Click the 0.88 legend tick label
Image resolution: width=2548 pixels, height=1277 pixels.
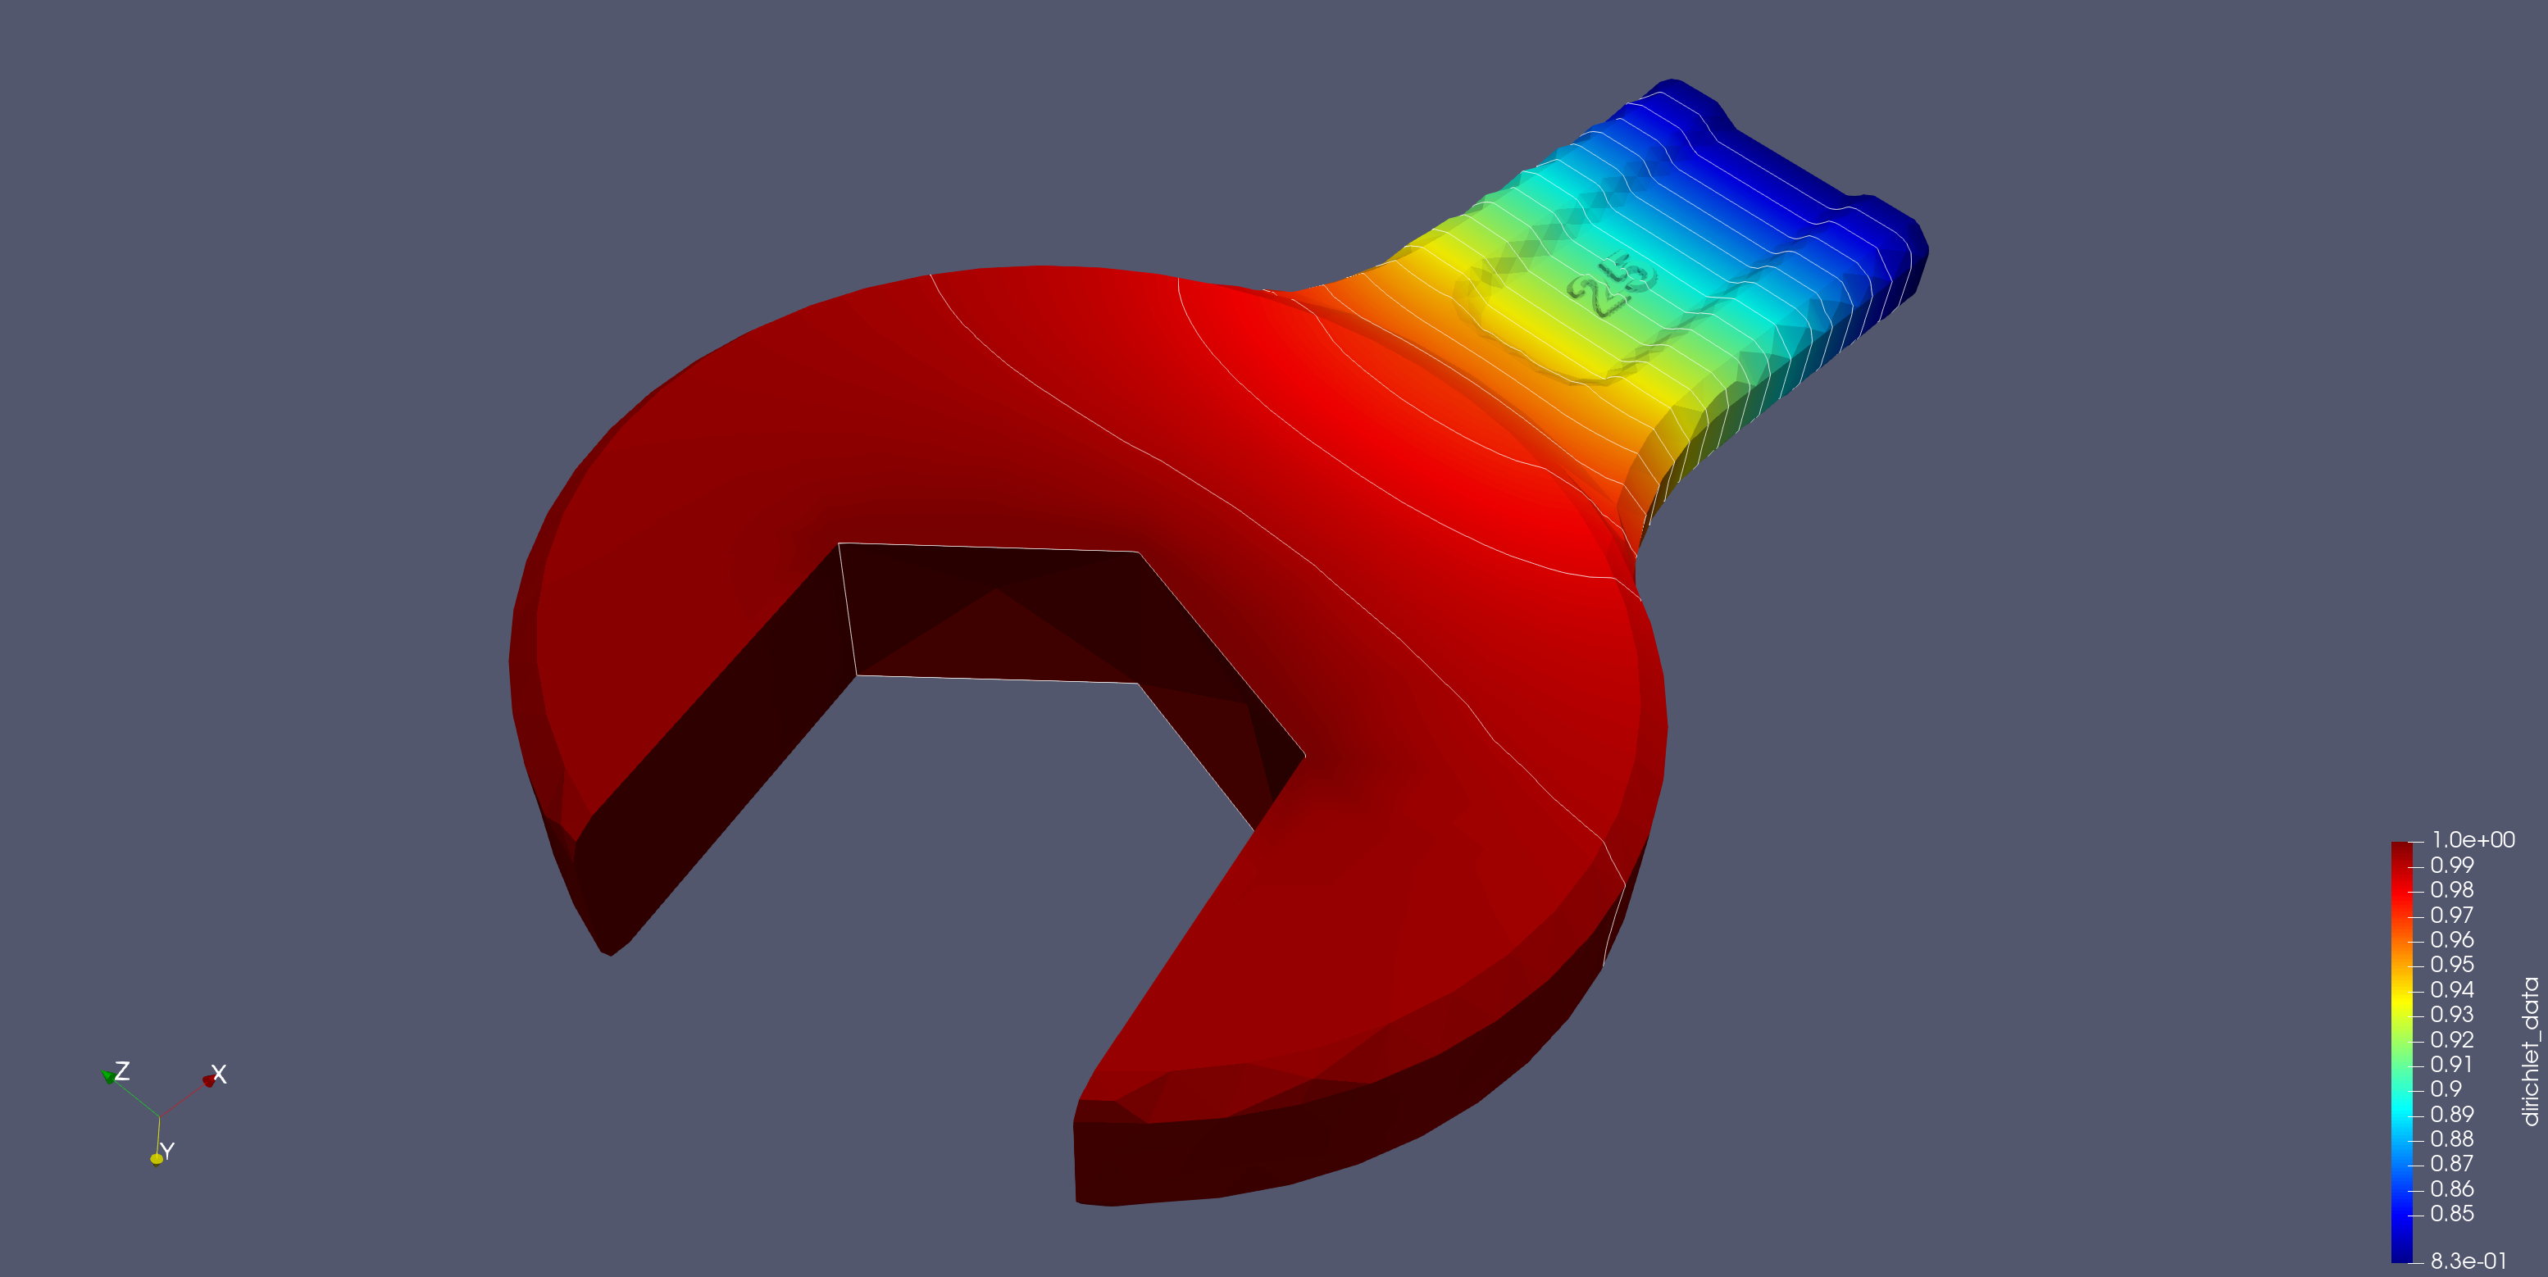click(2452, 1139)
